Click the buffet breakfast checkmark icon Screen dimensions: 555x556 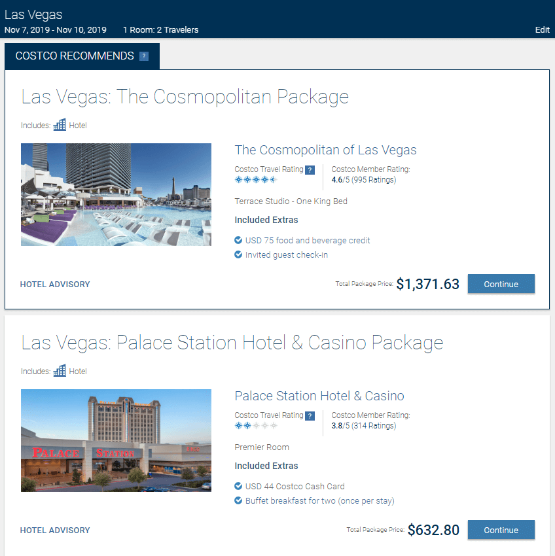(238, 500)
